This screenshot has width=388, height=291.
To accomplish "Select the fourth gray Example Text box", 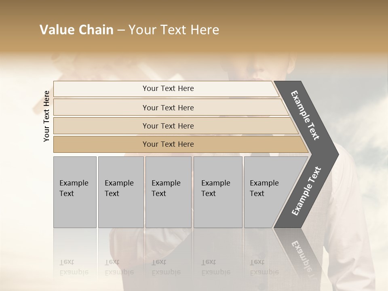I will (218, 192).
